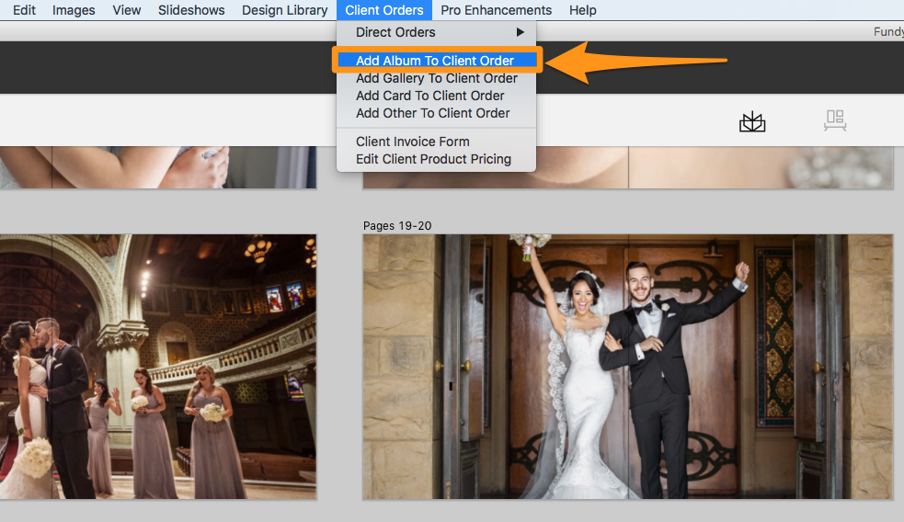Image resolution: width=904 pixels, height=522 pixels.
Task: Click the wall art room view icon
Action: [x=835, y=120]
